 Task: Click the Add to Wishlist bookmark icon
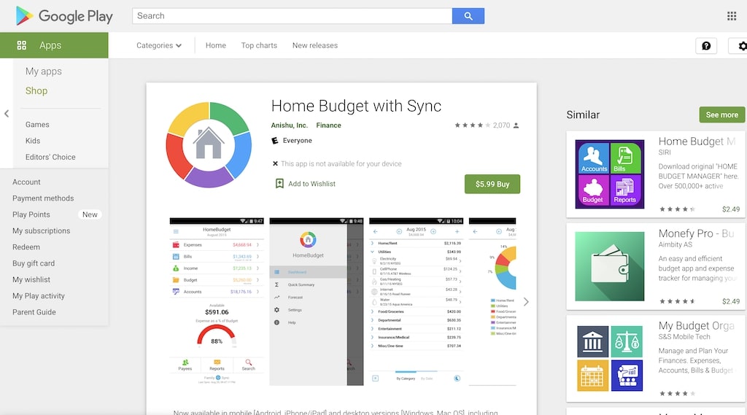279,184
